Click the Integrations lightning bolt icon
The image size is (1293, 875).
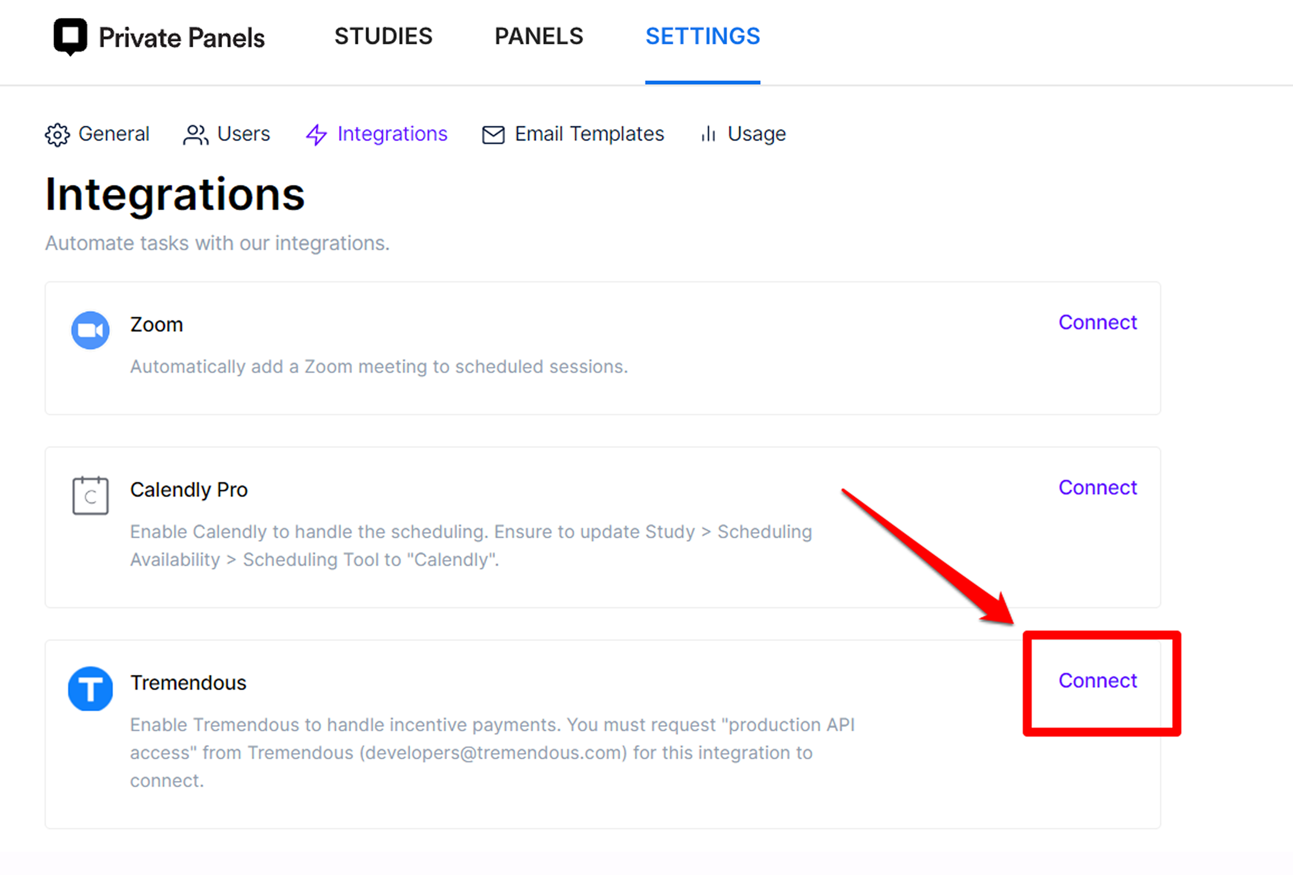click(x=317, y=134)
